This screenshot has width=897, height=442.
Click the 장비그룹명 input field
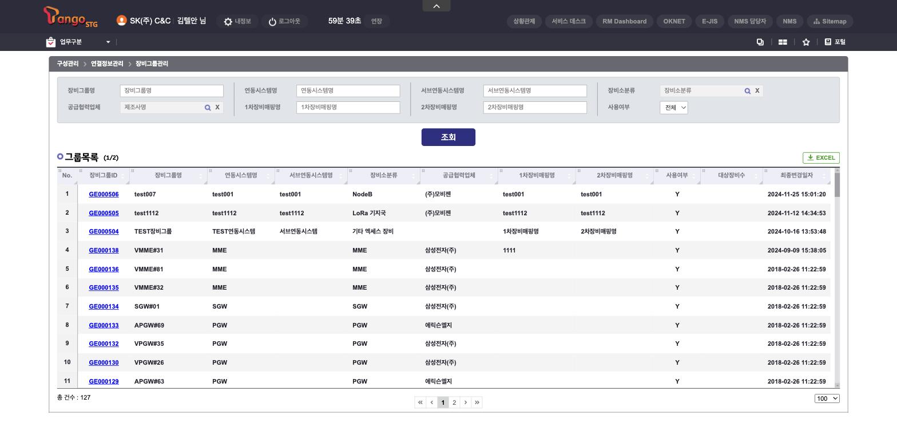click(x=172, y=91)
